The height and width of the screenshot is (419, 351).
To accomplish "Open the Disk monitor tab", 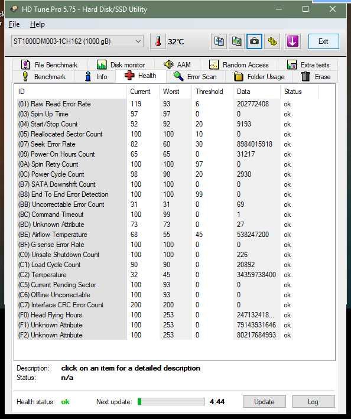I will tap(121, 64).
